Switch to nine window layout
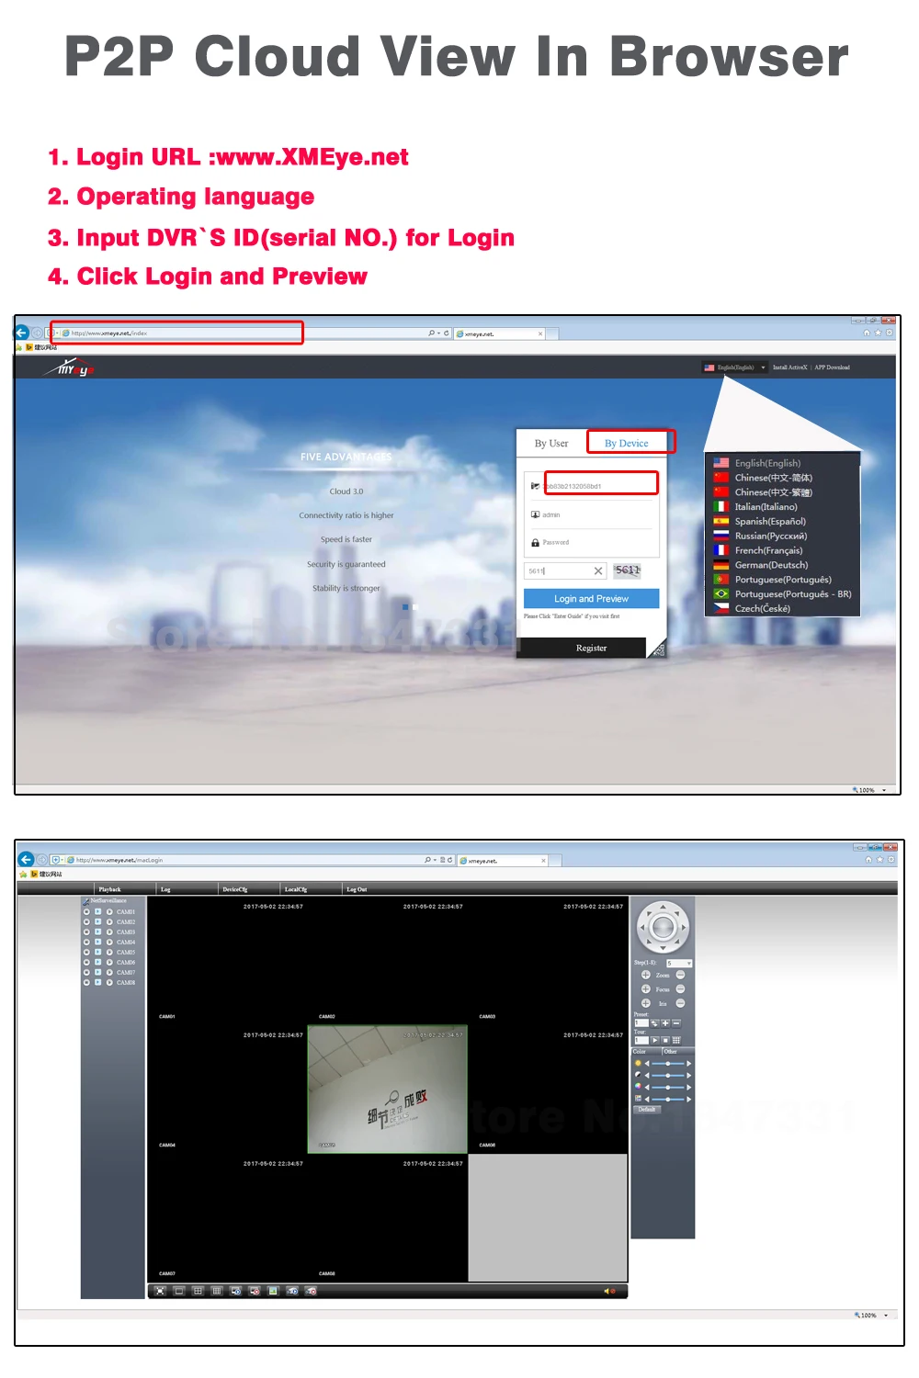 click(x=217, y=1291)
